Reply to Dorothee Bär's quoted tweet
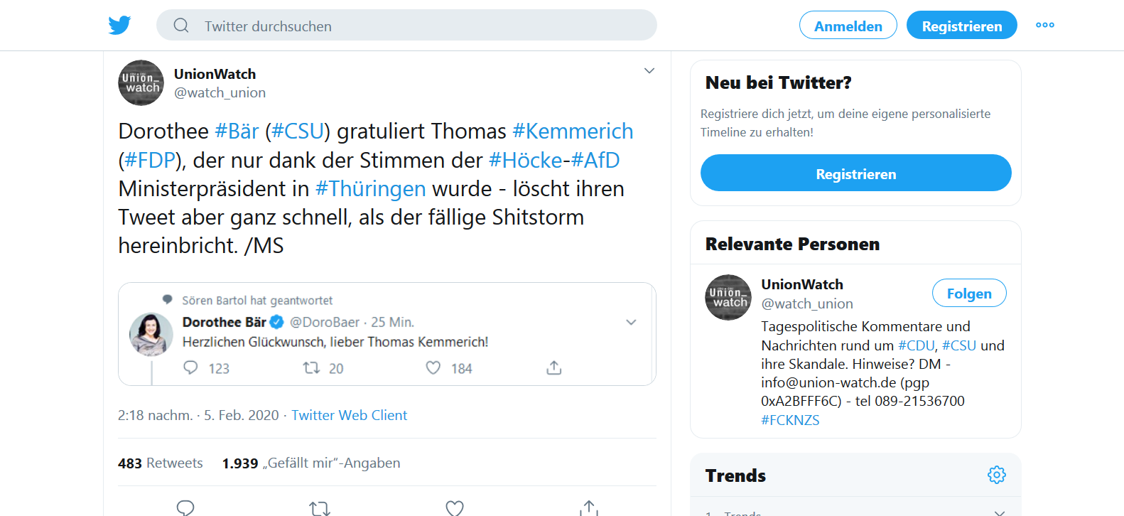Screen dimensions: 1124x516 coord(190,367)
